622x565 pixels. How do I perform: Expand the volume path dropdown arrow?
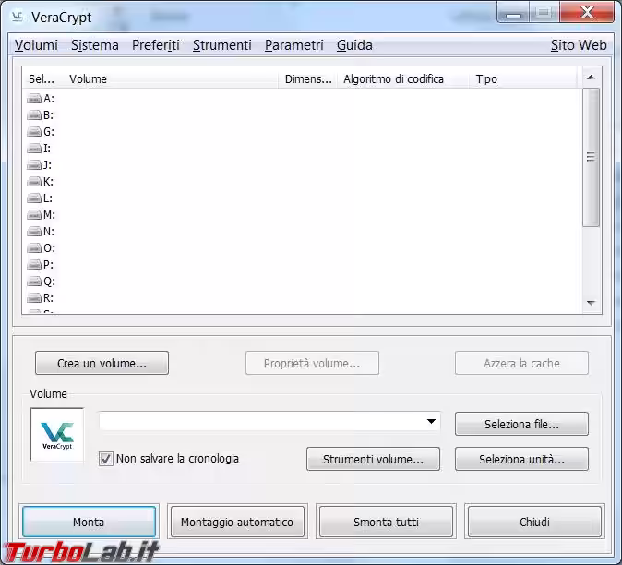(431, 422)
